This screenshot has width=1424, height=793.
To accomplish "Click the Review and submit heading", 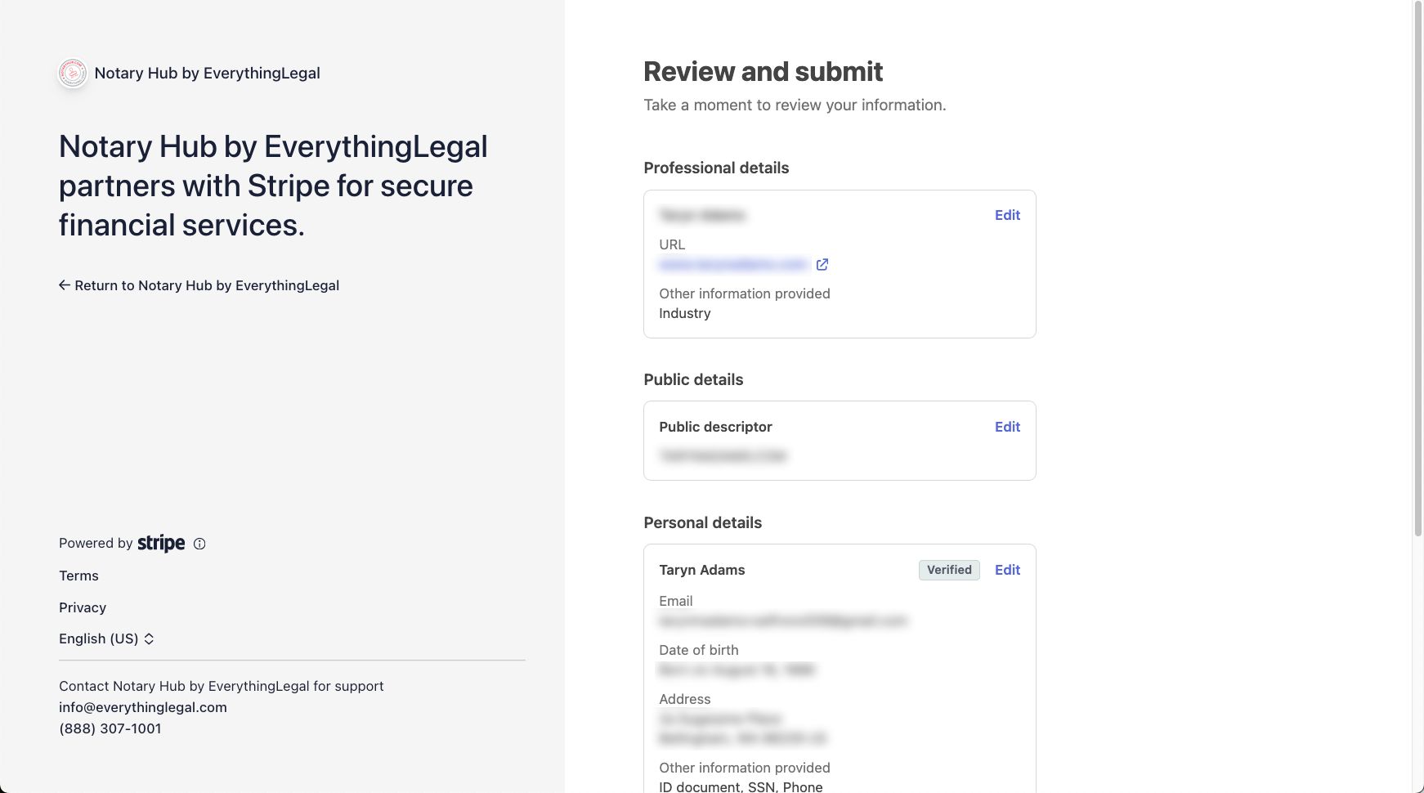I will pyautogui.click(x=763, y=72).
